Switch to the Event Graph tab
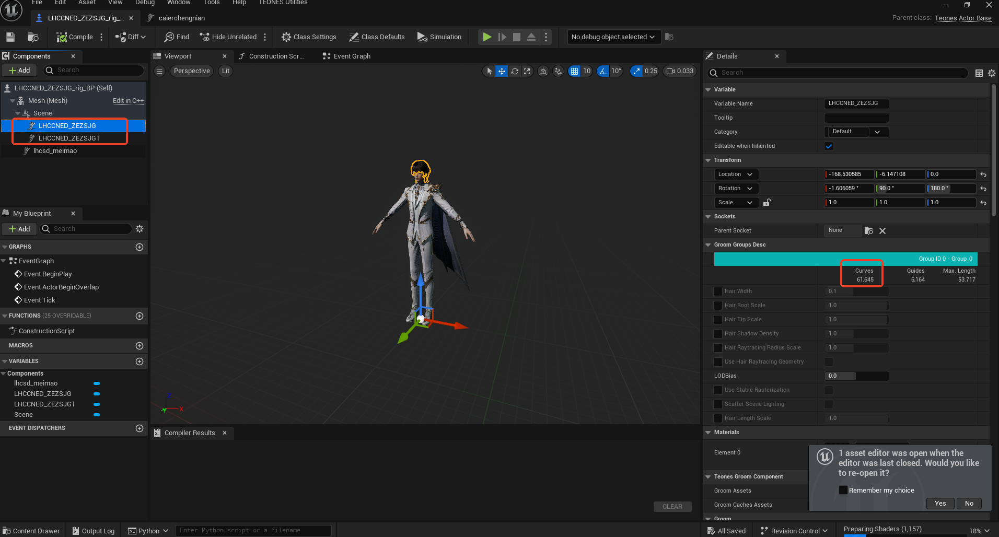The width and height of the screenshot is (999, 537). click(x=351, y=56)
